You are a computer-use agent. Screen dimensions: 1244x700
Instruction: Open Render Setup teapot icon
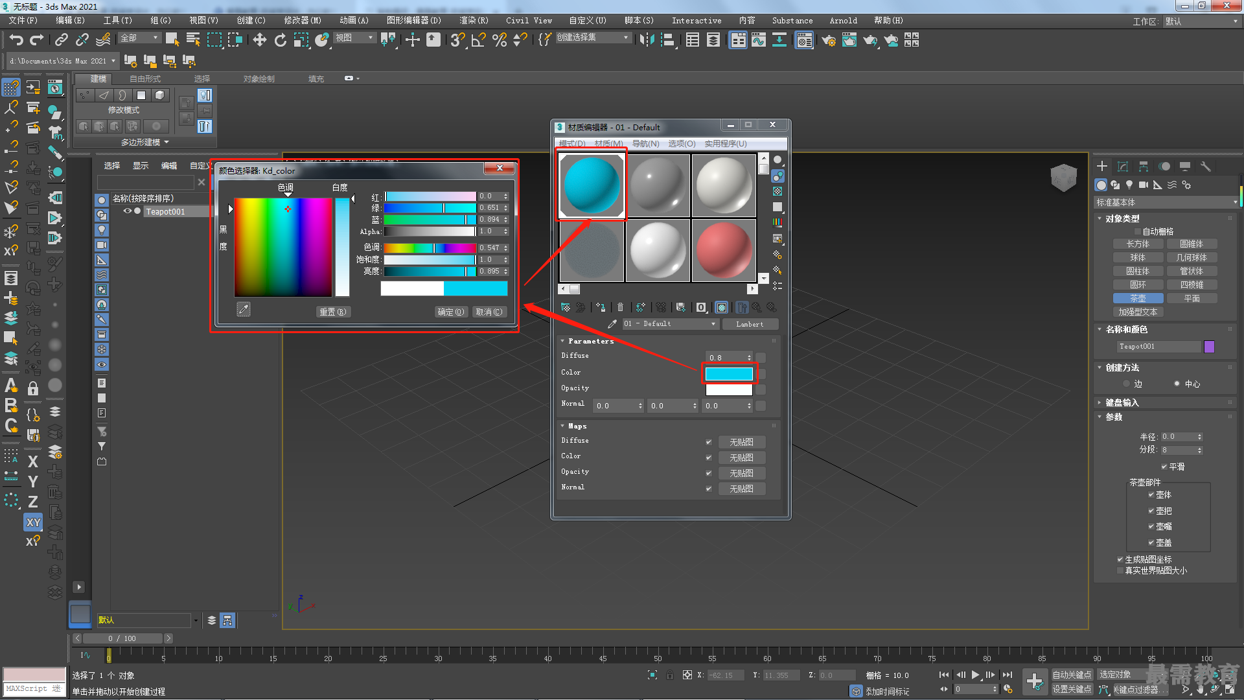[x=828, y=40]
